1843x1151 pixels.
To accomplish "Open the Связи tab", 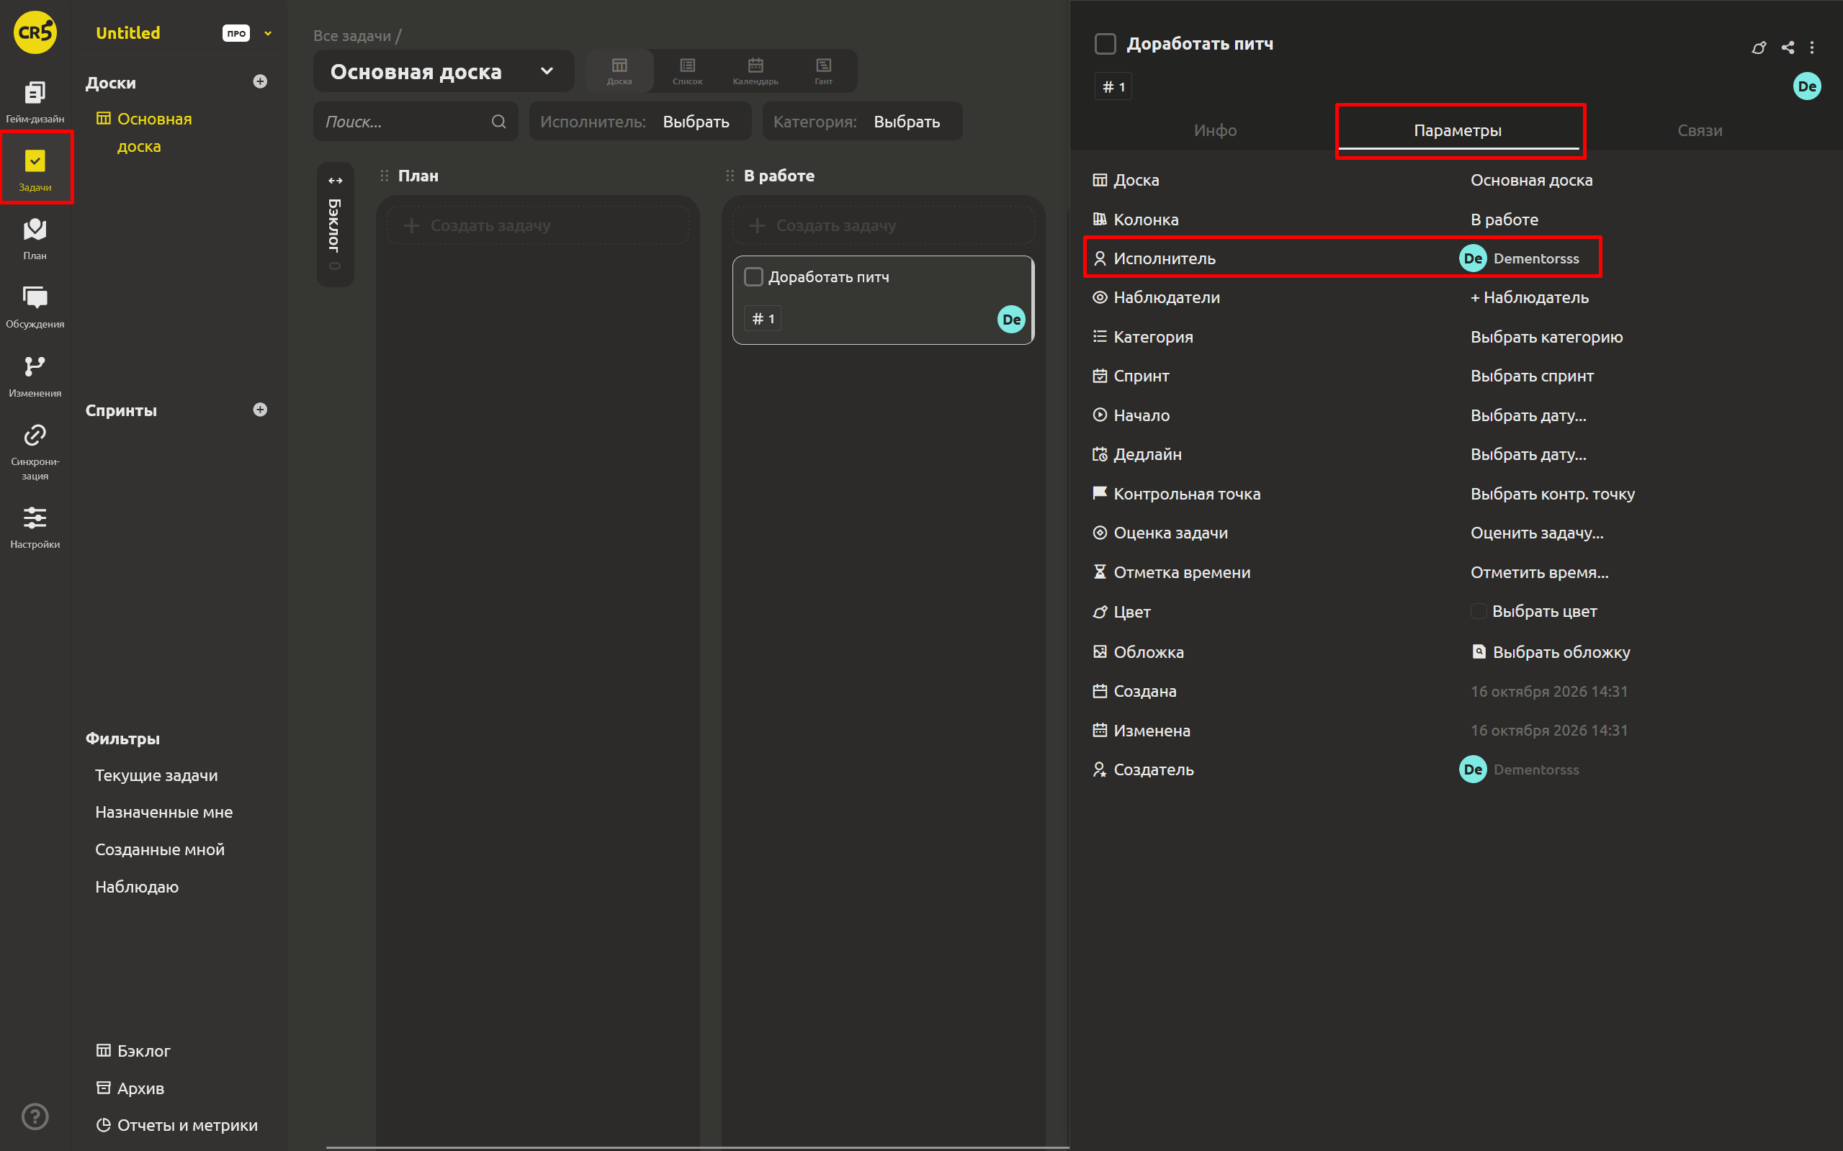I will pyautogui.click(x=1700, y=130).
